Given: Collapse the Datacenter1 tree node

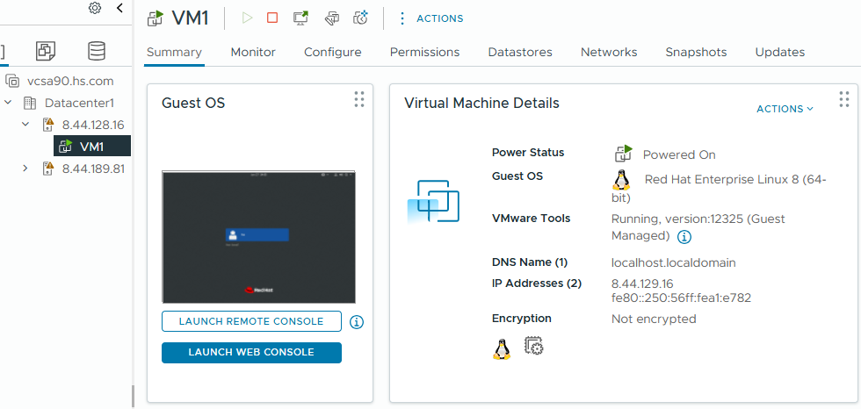Looking at the screenshot, I should (8, 103).
